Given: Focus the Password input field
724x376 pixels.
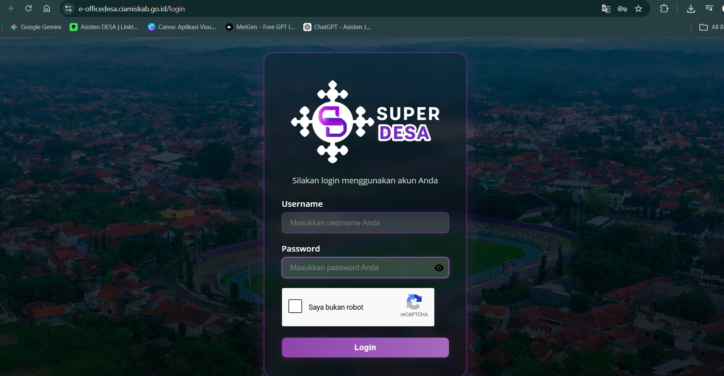Looking at the screenshot, I should [365, 267].
